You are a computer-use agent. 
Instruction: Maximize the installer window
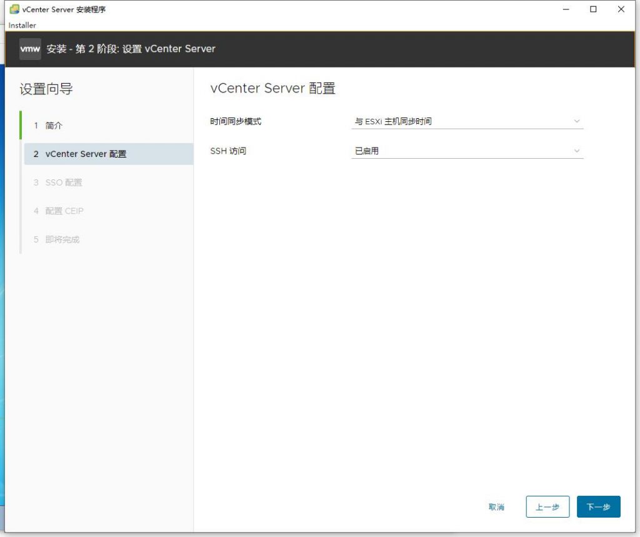coord(593,9)
